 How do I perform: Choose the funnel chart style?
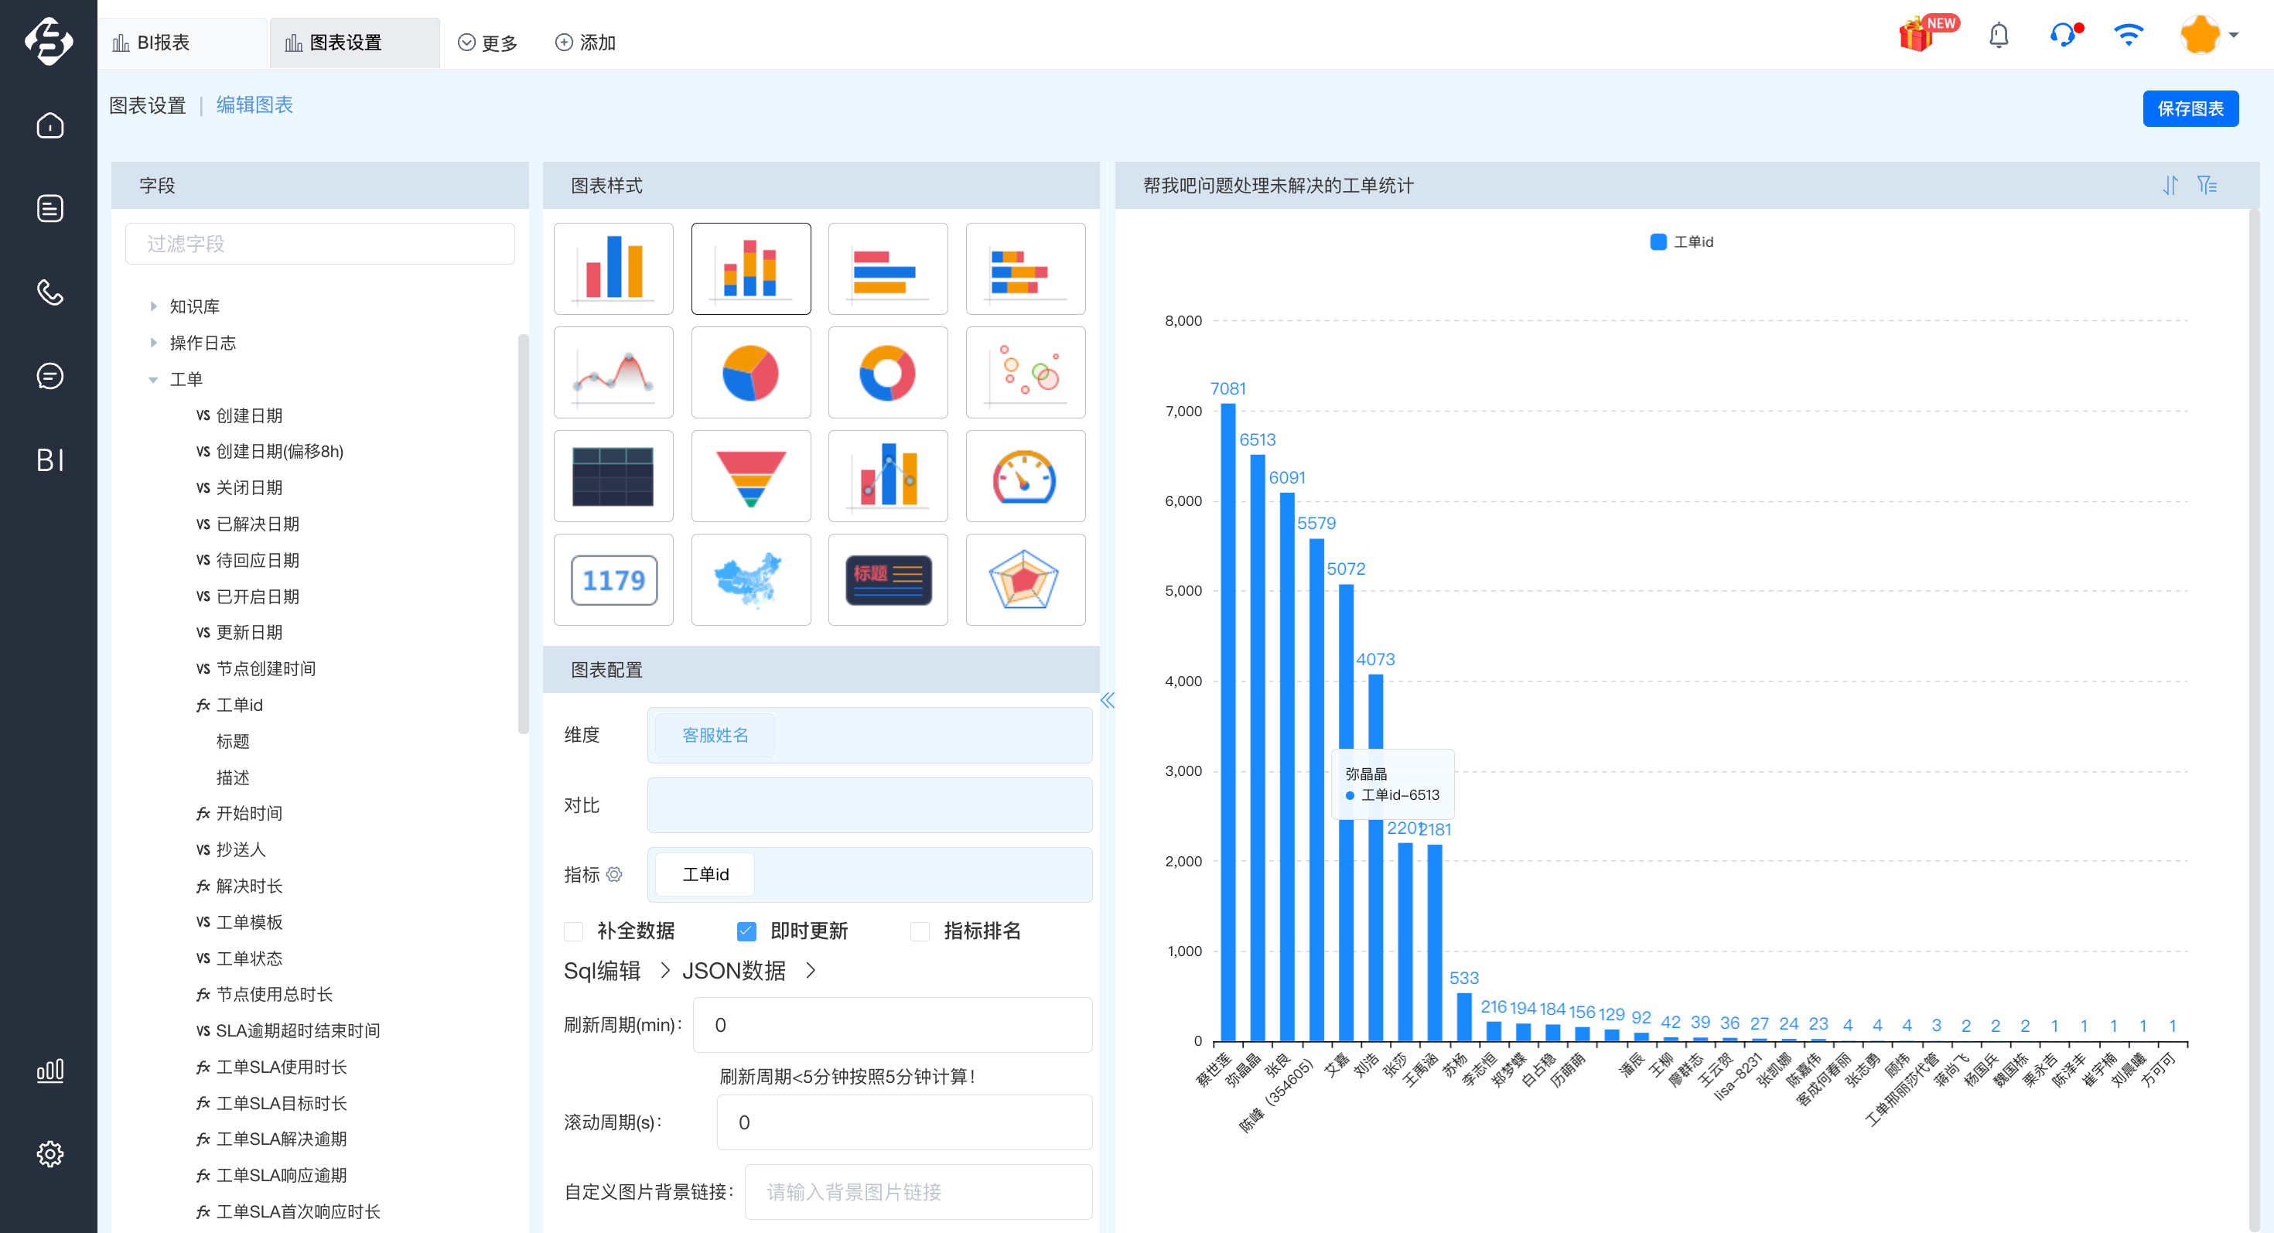pos(750,476)
